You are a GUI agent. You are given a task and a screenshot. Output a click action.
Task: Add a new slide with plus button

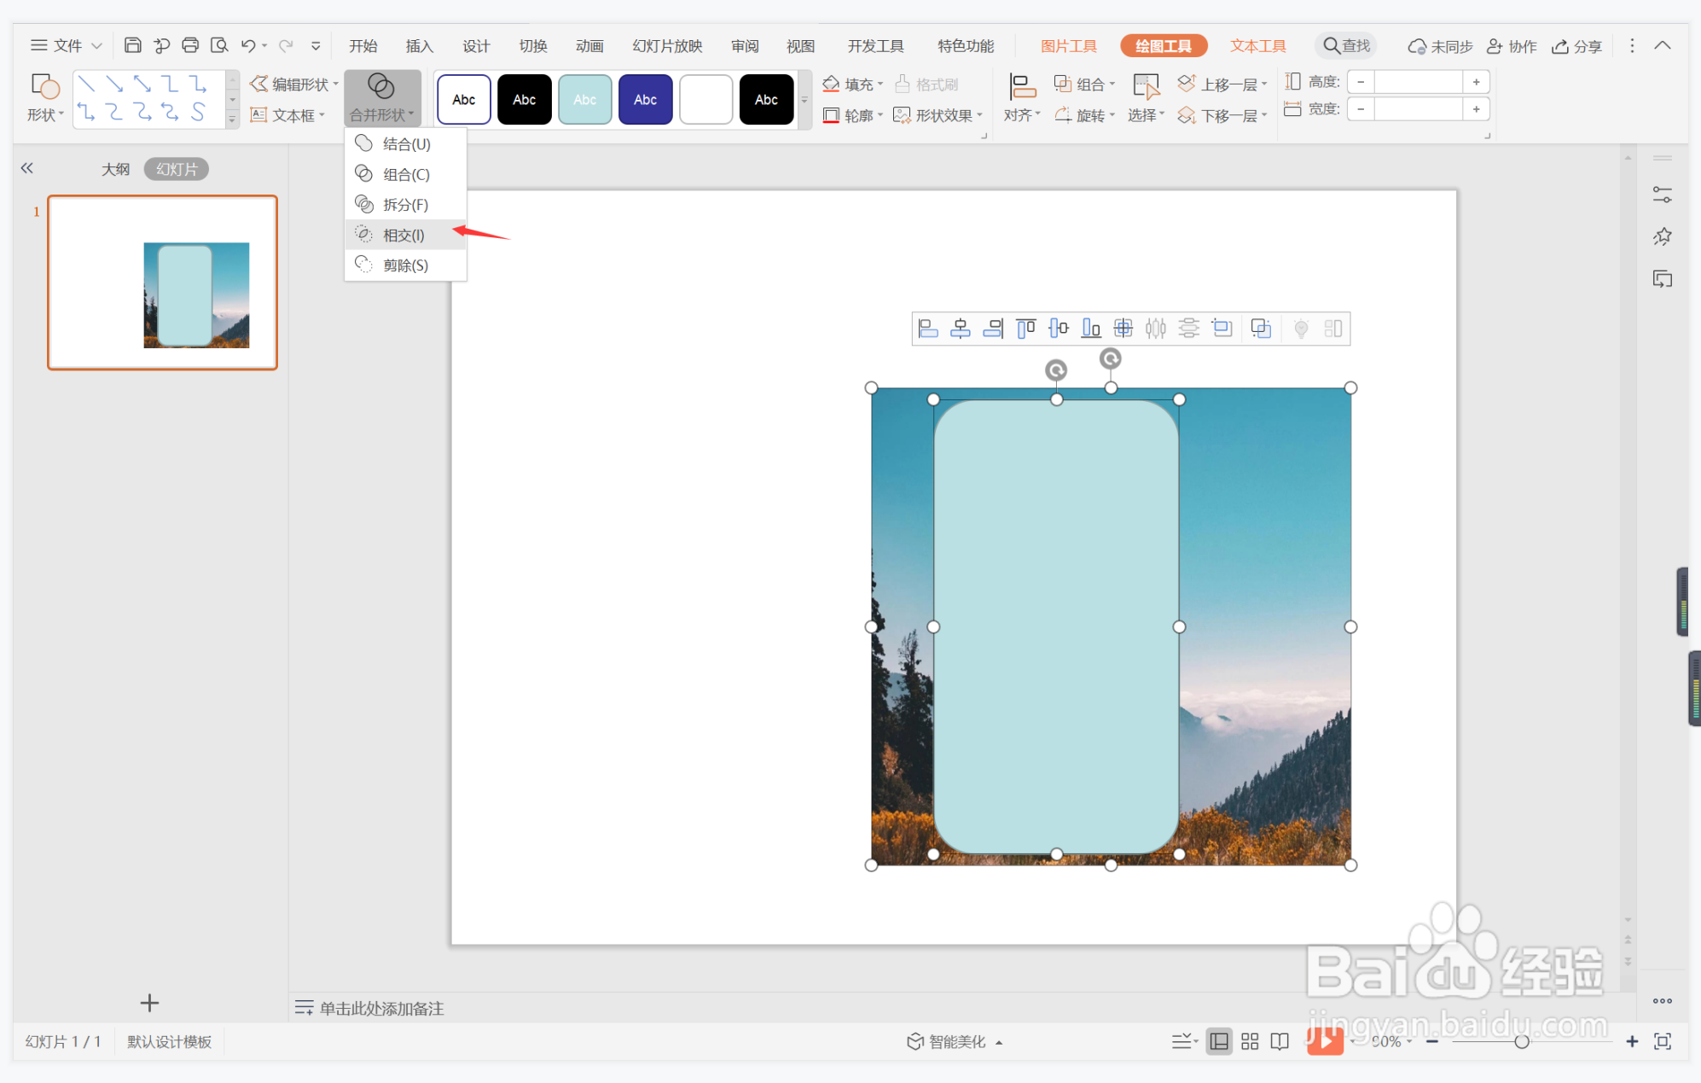(x=149, y=1003)
